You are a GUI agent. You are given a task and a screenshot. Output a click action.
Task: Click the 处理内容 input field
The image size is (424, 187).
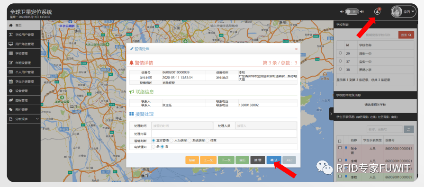click(x=224, y=134)
